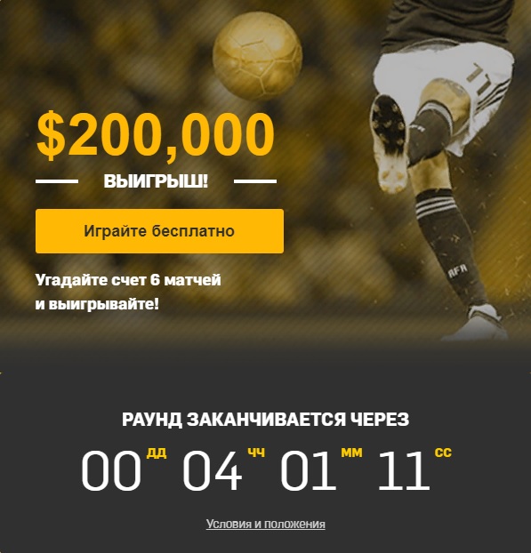This screenshot has height=553, width=531.
Task: Click the 'Угадайте счет 6 матчей' text
Action: pos(128,280)
